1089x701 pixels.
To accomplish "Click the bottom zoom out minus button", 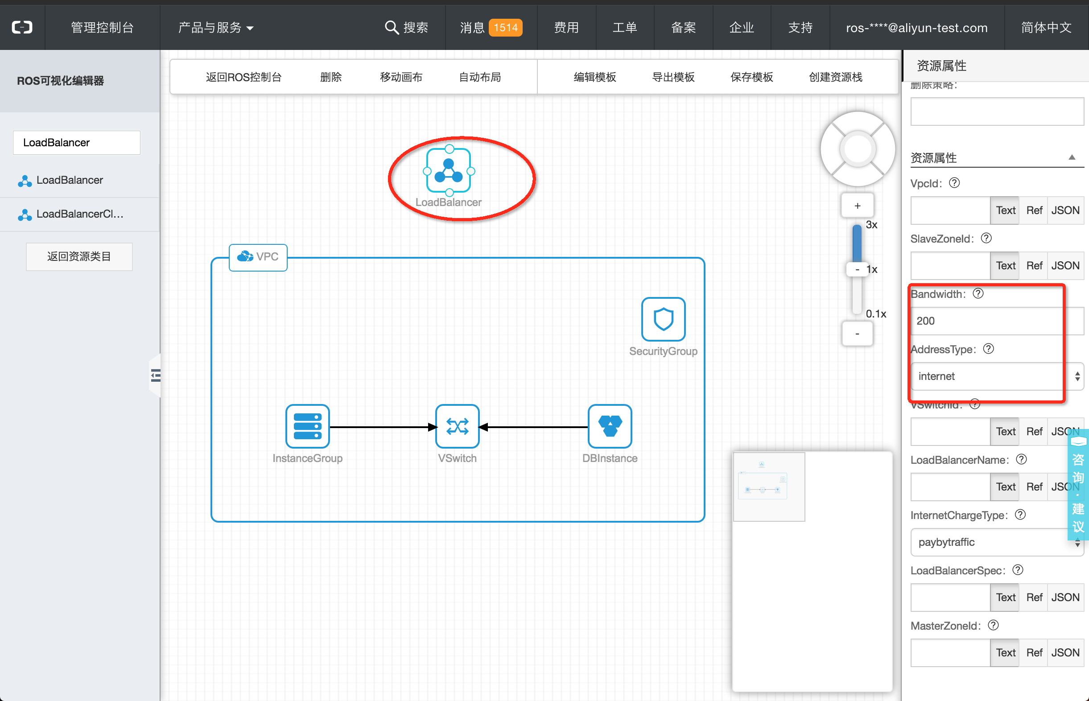I will [x=858, y=334].
